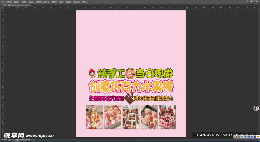Open the 滤镜 (Filter) menu
Image resolution: width=260 pixels, height=142 pixels.
54,2
